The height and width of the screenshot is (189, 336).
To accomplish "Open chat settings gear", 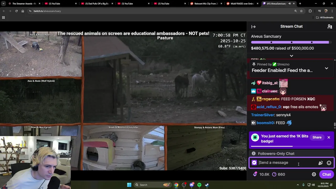I will (314, 174).
